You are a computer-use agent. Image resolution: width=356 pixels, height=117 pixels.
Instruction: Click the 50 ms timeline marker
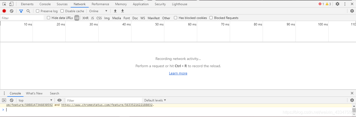coord(159,24)
